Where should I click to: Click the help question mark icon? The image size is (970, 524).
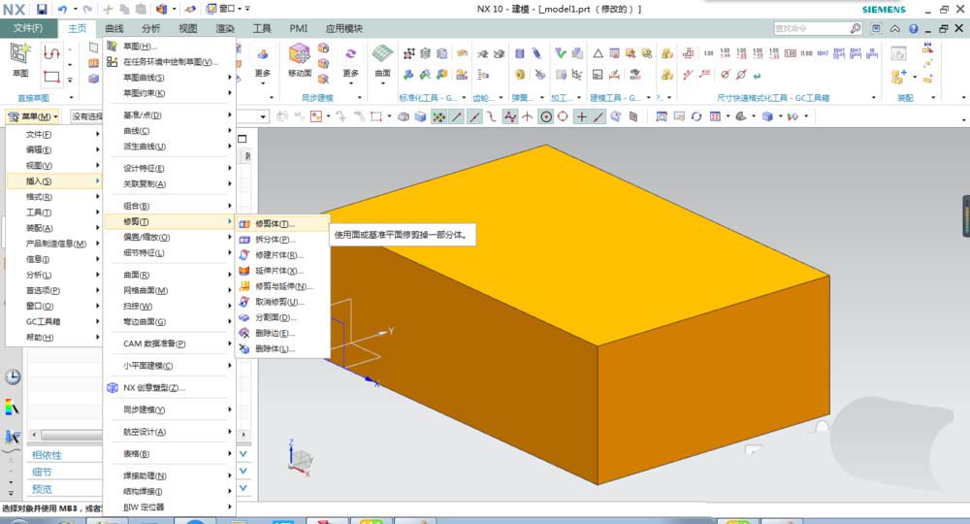[913, 28]
